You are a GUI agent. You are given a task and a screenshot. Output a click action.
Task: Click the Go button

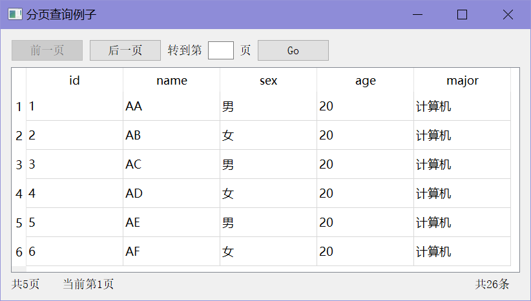293,50
